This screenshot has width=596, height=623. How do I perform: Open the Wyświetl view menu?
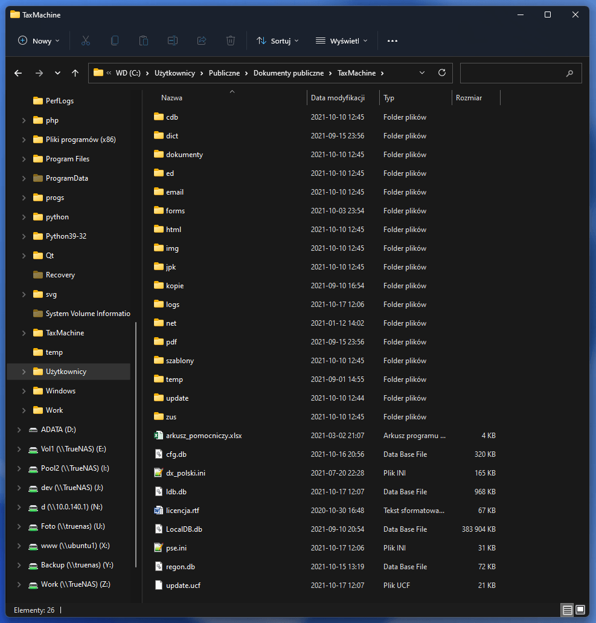click(x=341, y=40)
